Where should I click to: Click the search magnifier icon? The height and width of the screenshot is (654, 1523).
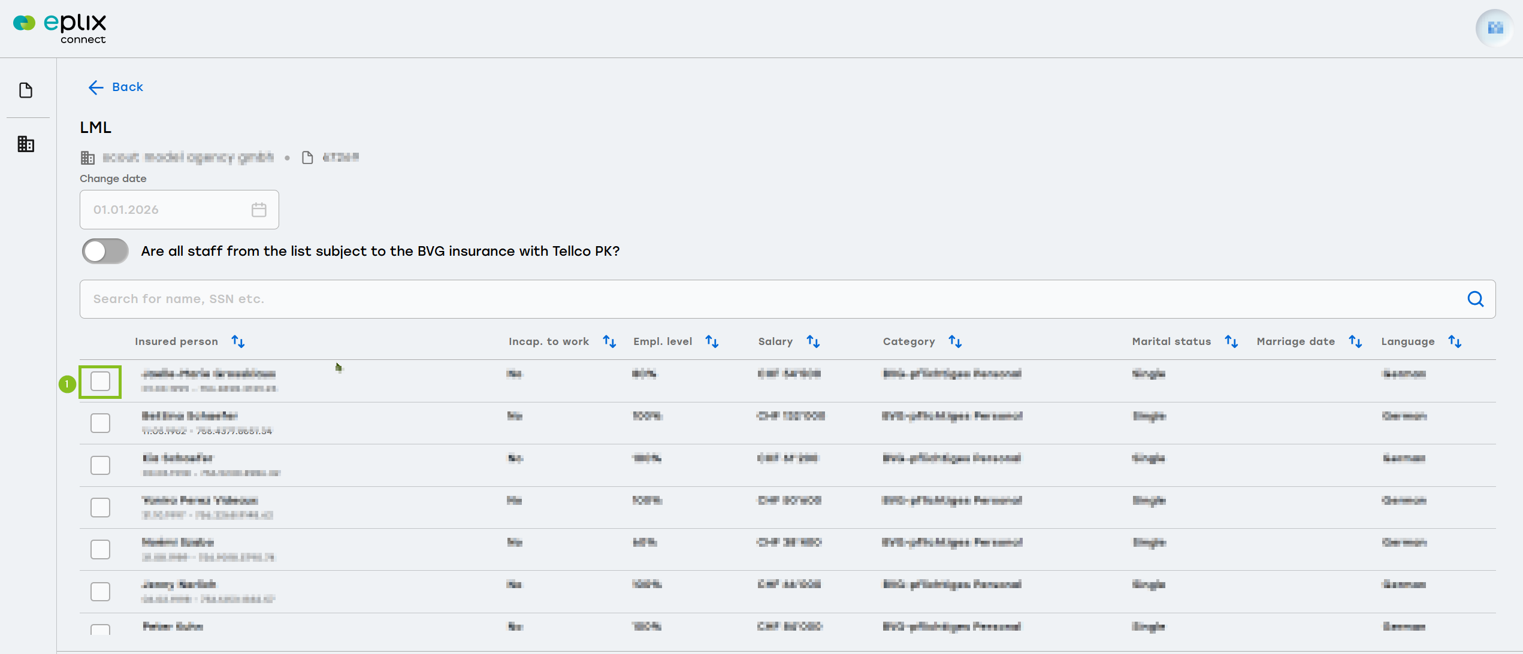tap(1476, 299)
